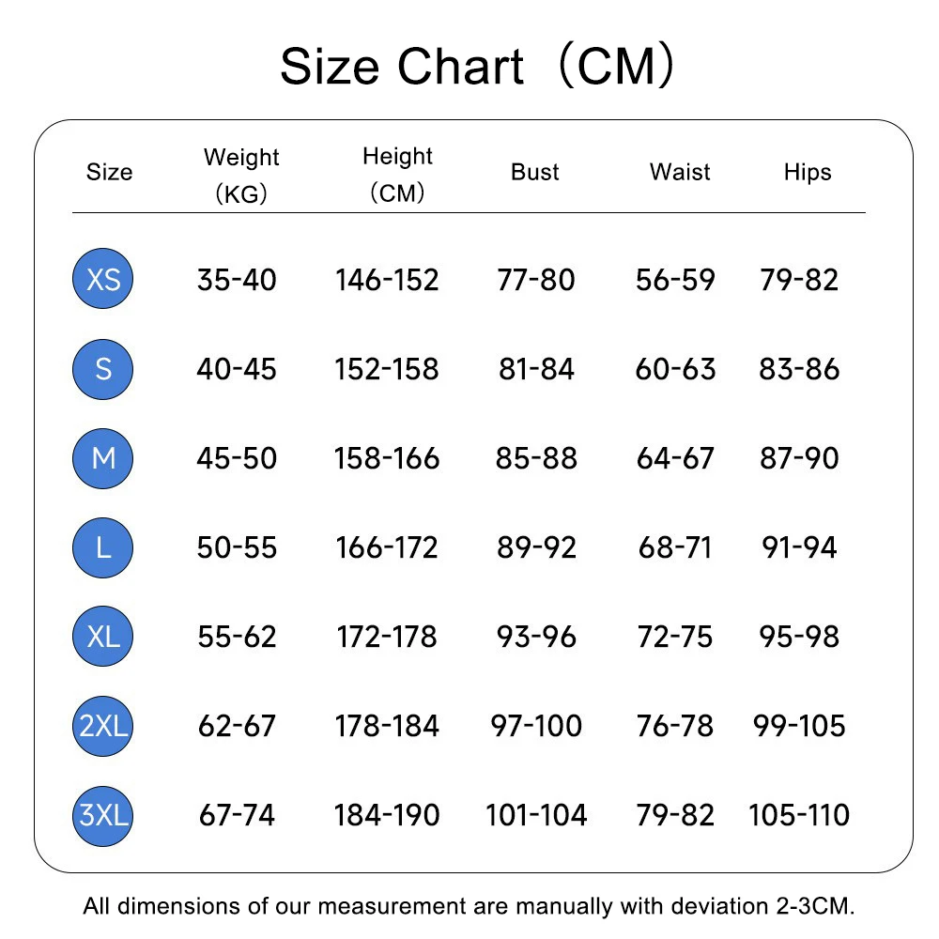Click the blue XS size badge
This screenshot has width=939, height=939.
point(103,279)
